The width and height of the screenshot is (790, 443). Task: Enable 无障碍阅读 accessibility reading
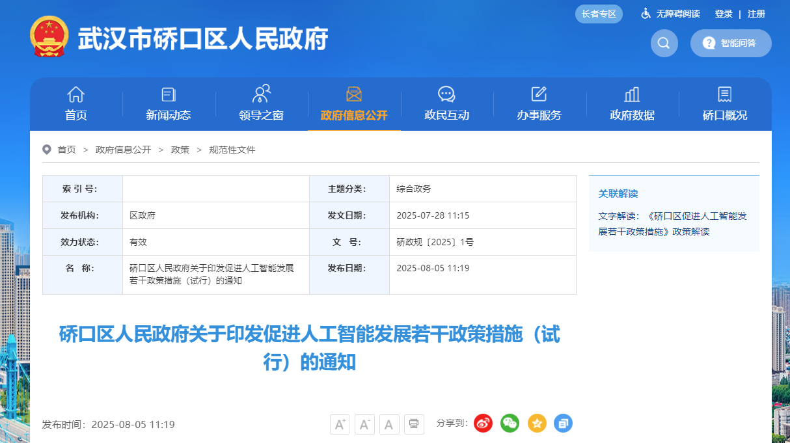pyautogui.click(x=671, y=14)
